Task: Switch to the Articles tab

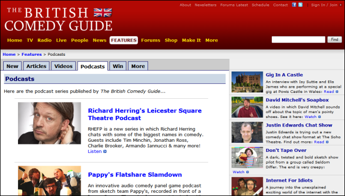Action: tap(36, 66)
